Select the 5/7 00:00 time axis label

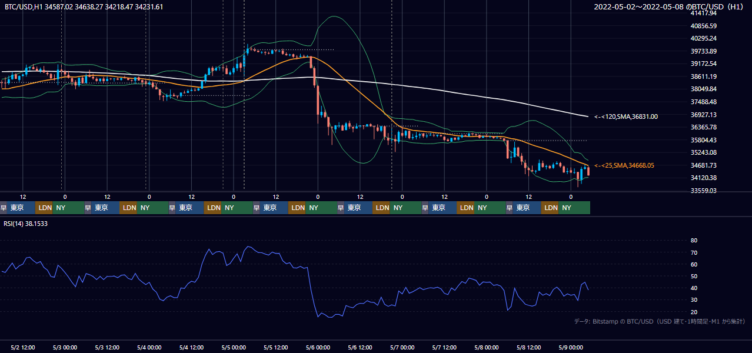[402, 348]
